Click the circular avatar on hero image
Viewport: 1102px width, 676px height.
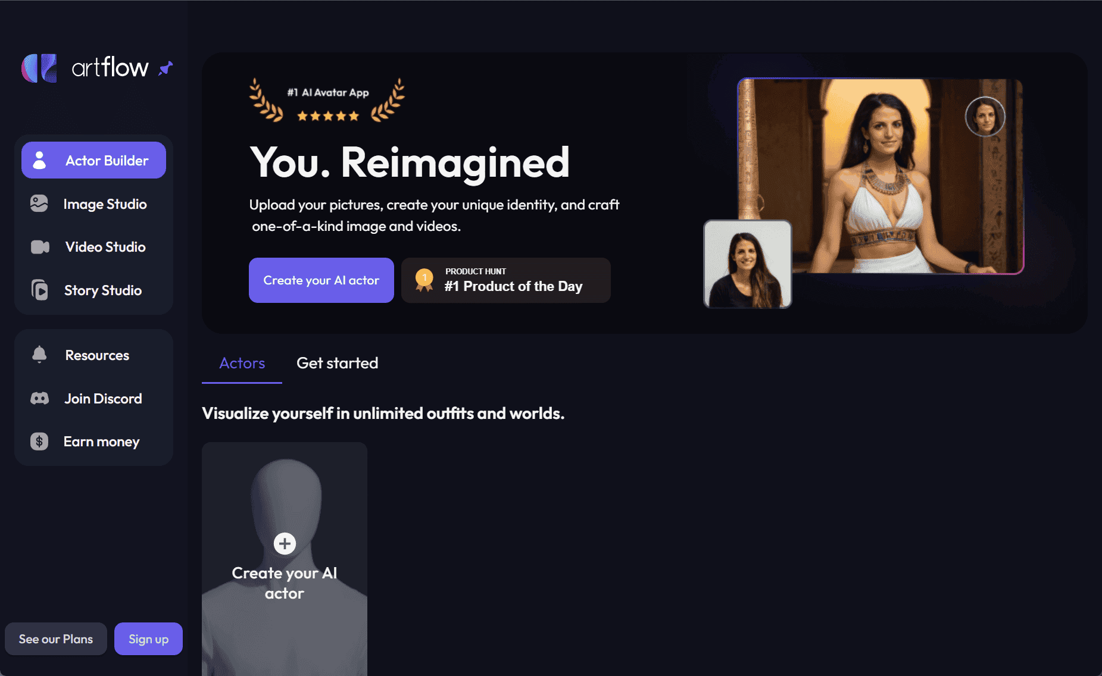[x=985, y=117]
